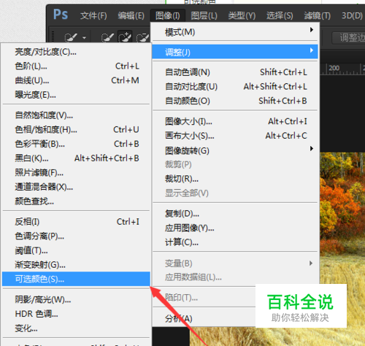This screenshot has height=346, width=365.
Task: Open the 图层(L) menu
Action: tap(204, 16)
